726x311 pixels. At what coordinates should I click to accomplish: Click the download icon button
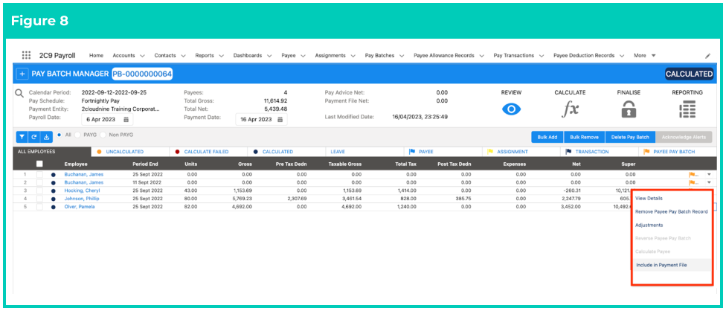[46, 137]
